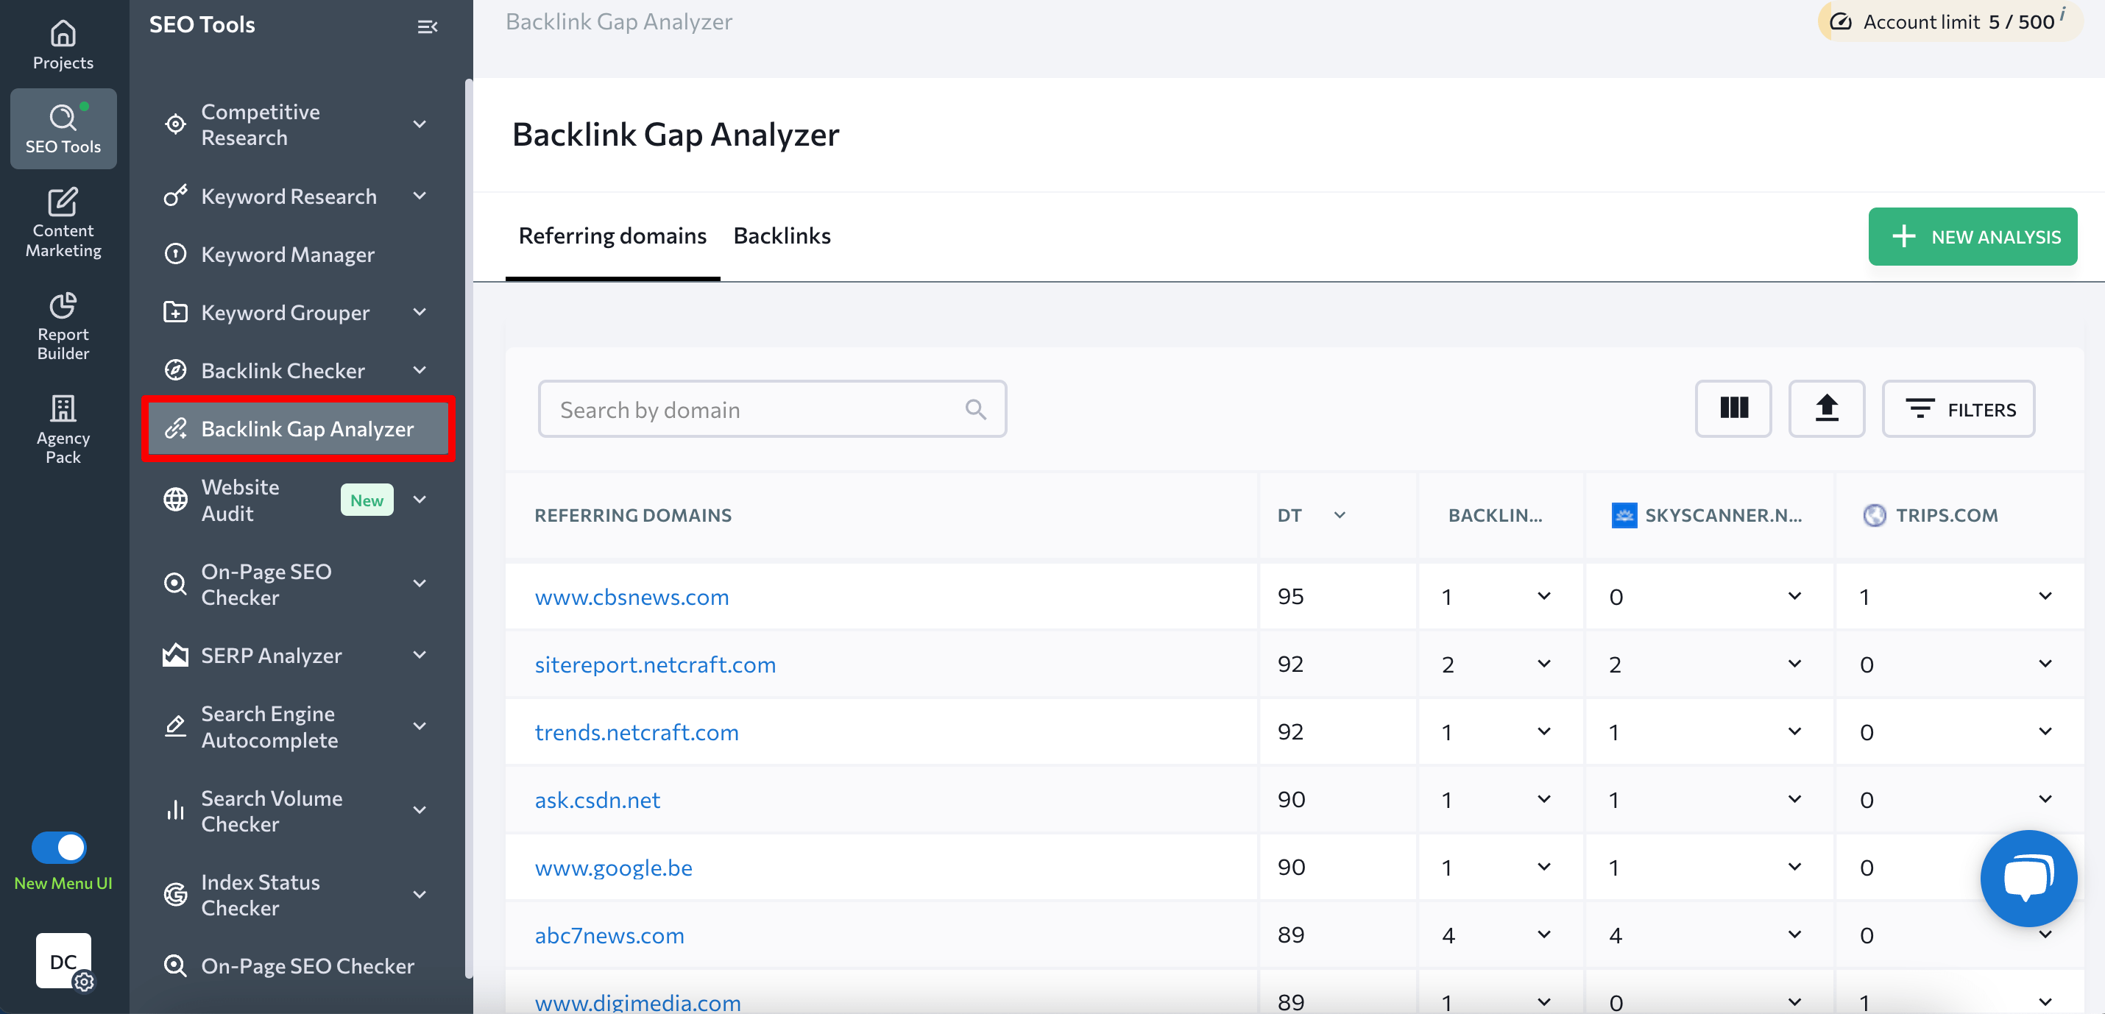
Task: Collapse the SEO Tools sidebar
Action: (428, 26)
